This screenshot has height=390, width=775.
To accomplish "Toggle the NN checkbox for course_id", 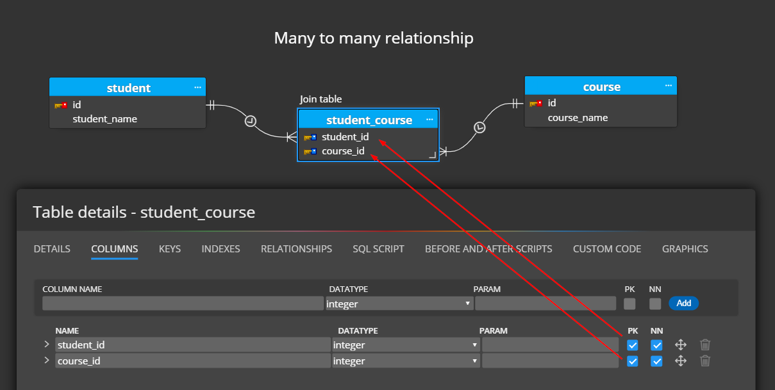I will [656, 361].
